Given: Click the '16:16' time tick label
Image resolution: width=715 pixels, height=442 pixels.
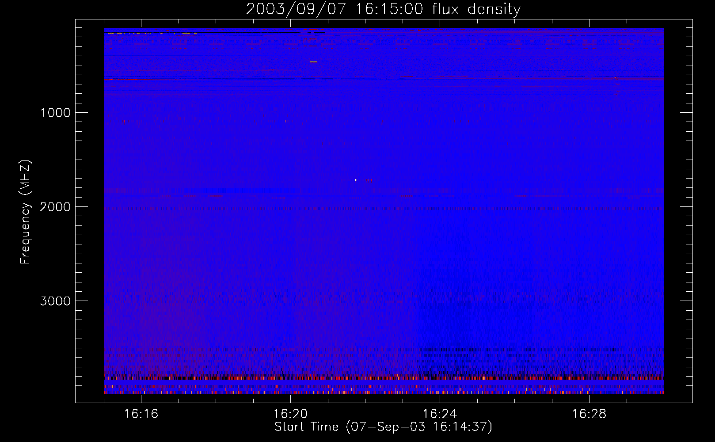Looking at the screenshot, I should [141, 414].
